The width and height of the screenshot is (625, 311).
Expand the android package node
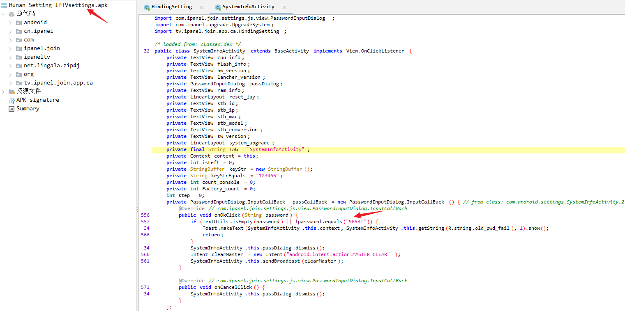click(x=10, y=23)
